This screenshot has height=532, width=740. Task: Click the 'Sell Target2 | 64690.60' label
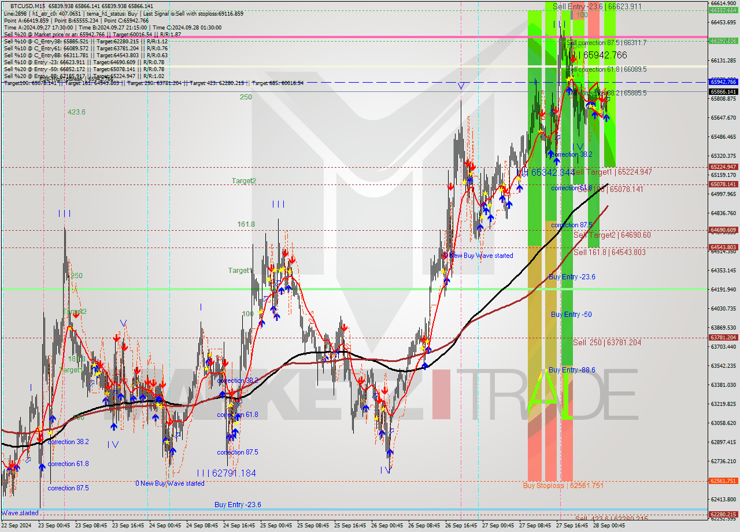pos(612,235)
